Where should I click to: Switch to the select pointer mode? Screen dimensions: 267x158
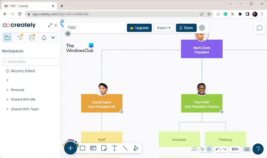pos(202,149)
